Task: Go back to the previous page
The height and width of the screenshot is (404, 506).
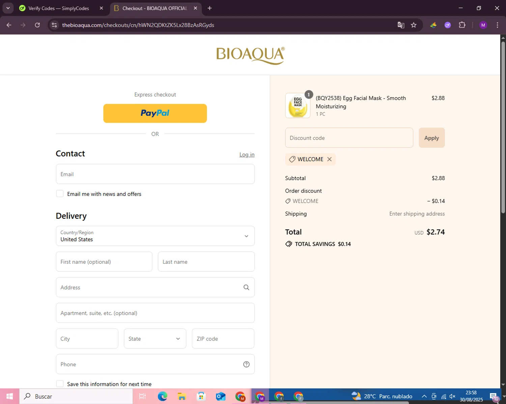Action: [x=9, y=25]
